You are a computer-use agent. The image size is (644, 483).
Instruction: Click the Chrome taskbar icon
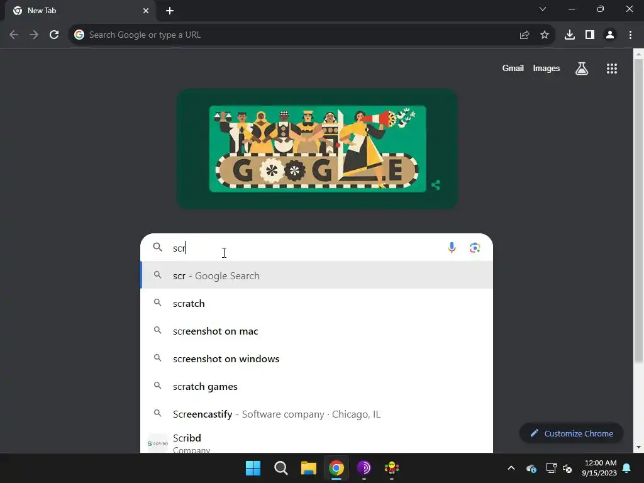pos(336,468)
